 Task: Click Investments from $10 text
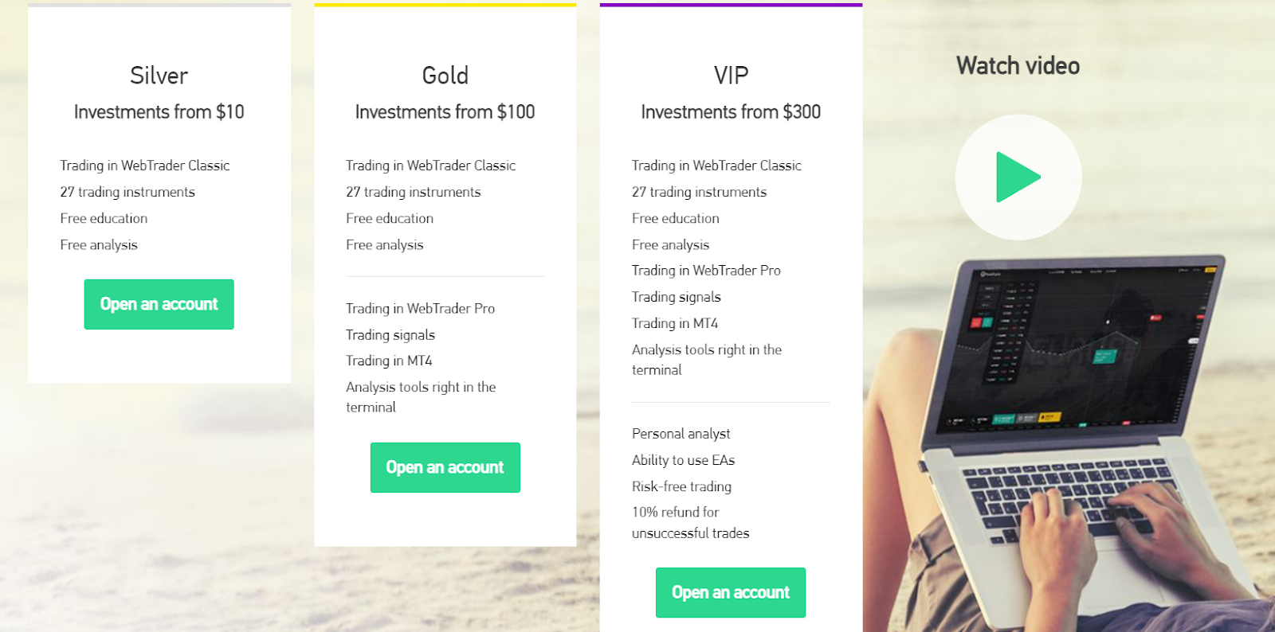[x=159, y=112]
